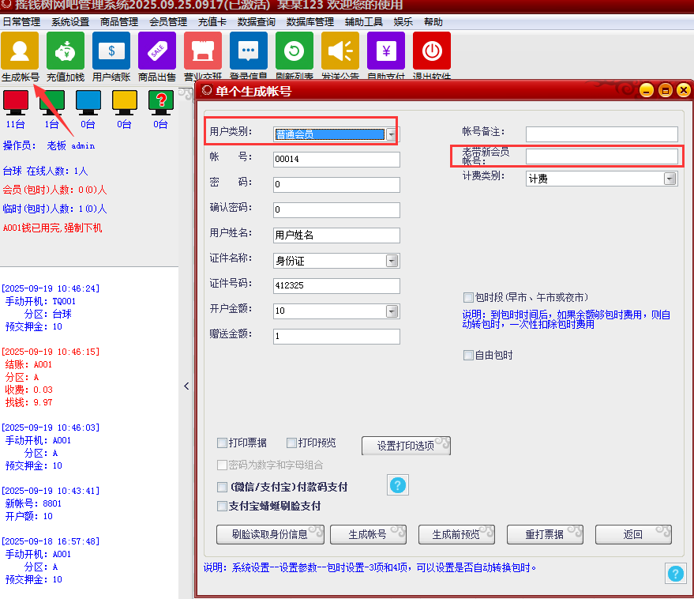Click the 退出软件 power icon
This screenshot has width=694, height=599.
click(x=432, y=51)
